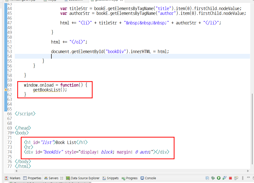Open the Progress view tab

(x=130, y=178)
